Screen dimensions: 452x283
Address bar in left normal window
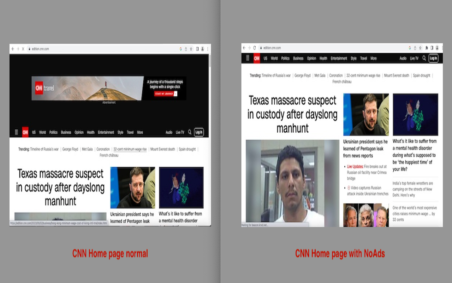point(102,49)
